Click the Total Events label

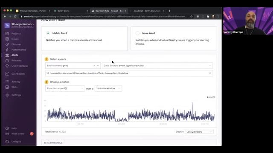coord(51,132)
